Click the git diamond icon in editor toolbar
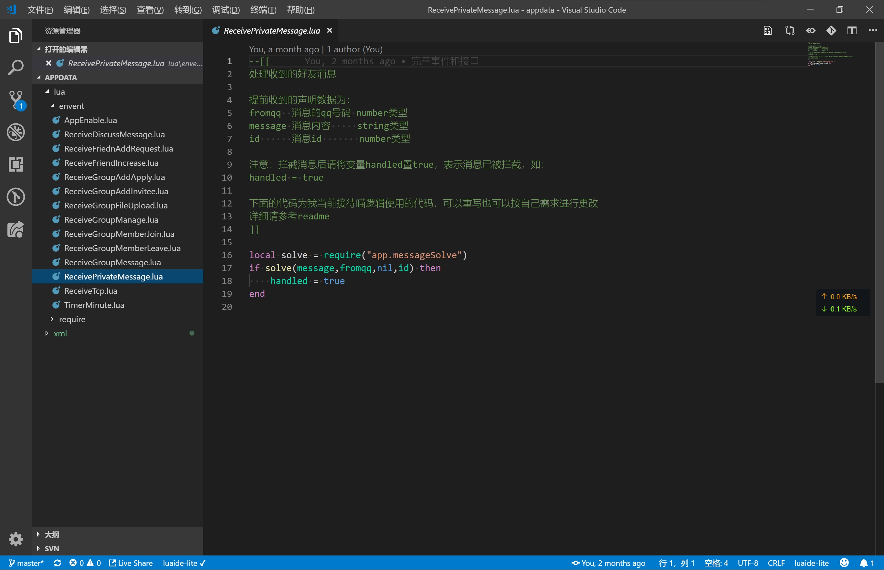884x570 pixels. (x=831, y=30)
